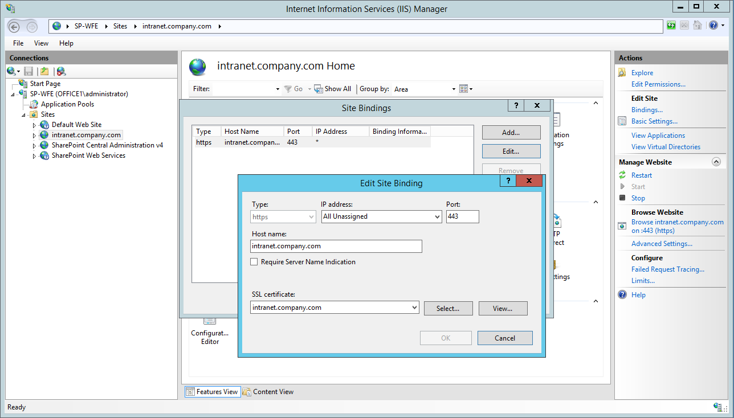Switch to Features View tab
734x418 pixels.
[212, 392]
